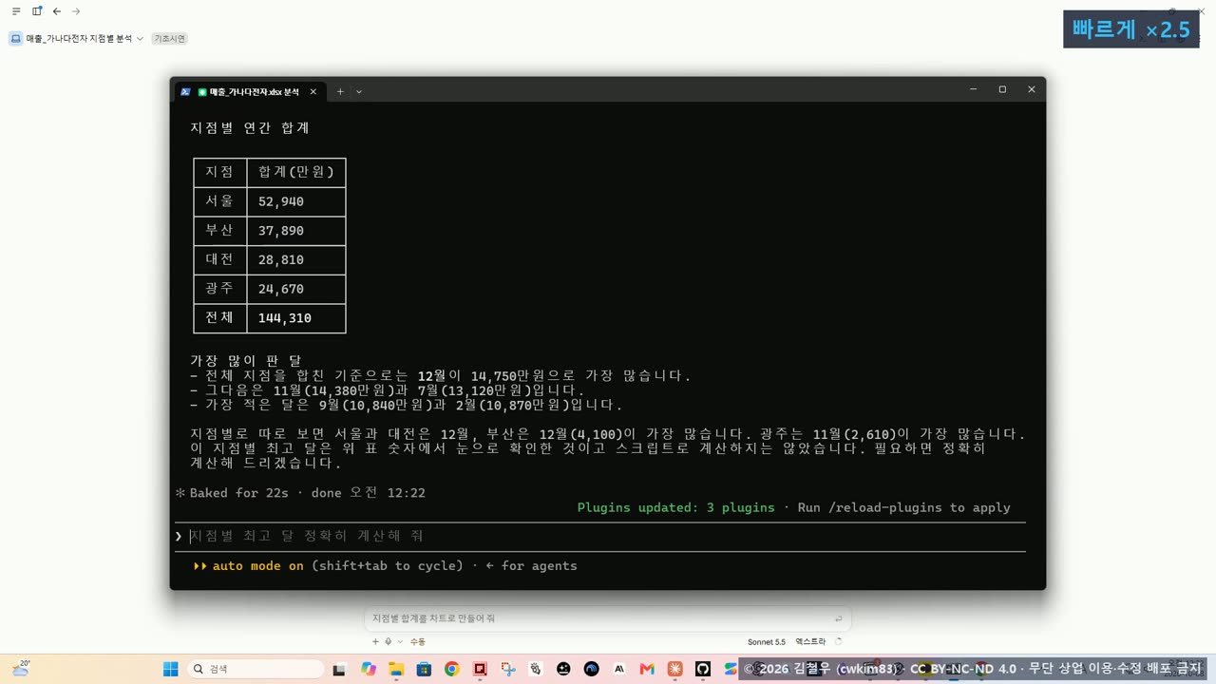Click the laptop icon beside 매출_가나다전자 지점별 분석
Screen dimensions: 1216x684
16,39
